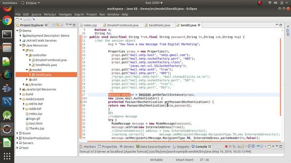Toggle code fold at line 29
Screen dimensions: 291x163
86,102
